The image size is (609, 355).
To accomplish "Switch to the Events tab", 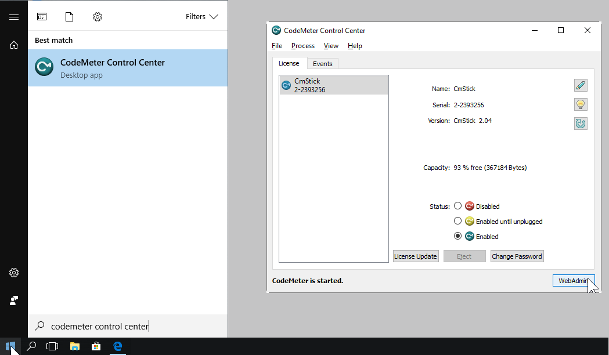I will coord(322,64).
